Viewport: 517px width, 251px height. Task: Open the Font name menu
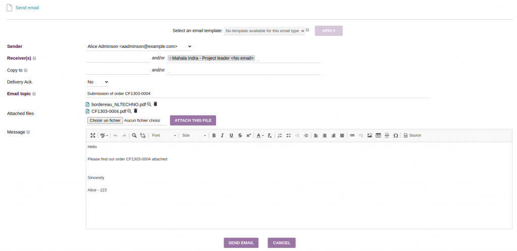click(x=164, y=136)
